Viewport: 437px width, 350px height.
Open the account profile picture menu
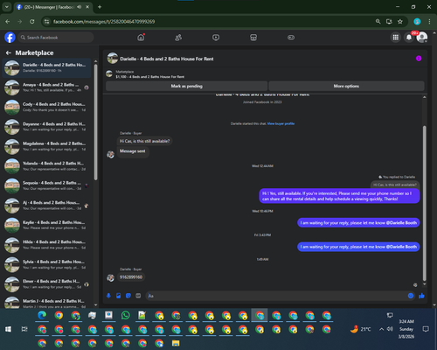[422, 38]
